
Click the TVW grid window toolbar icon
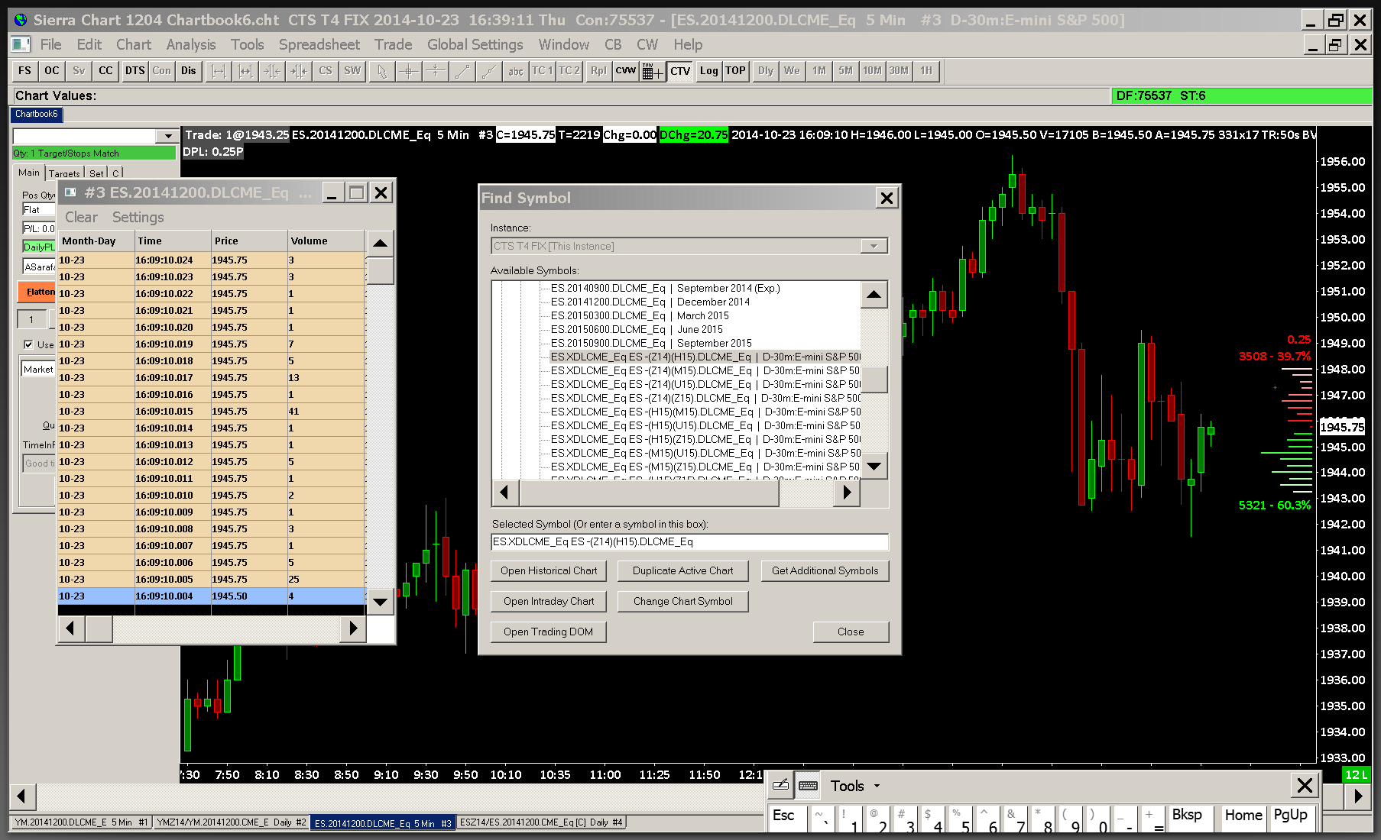[653, 71]
